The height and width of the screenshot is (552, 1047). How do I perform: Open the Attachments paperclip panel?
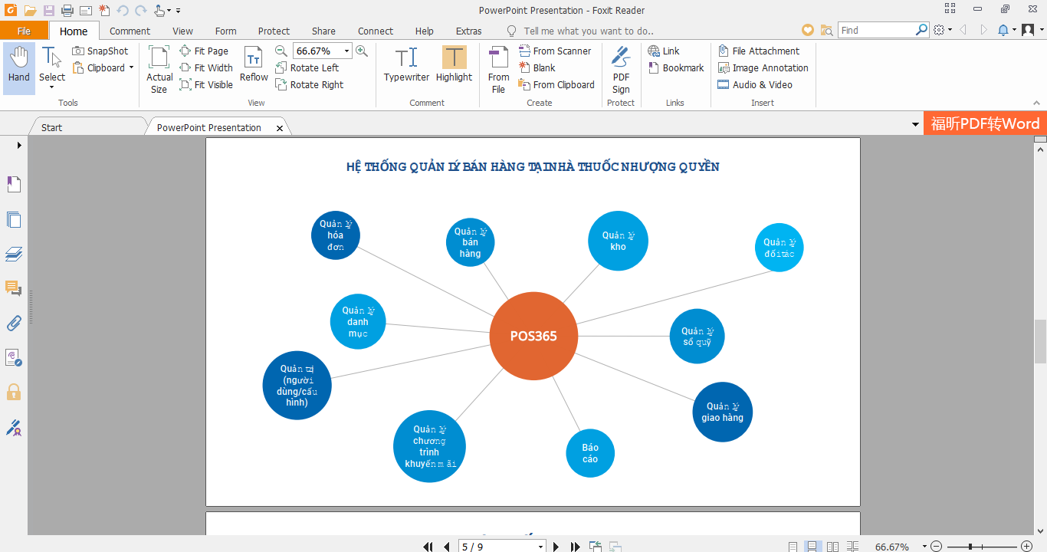tap(14, 323)
